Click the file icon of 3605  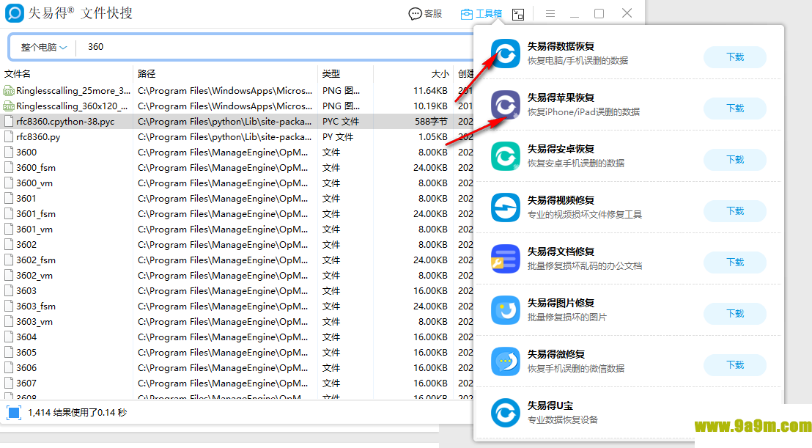coord(8,353)
